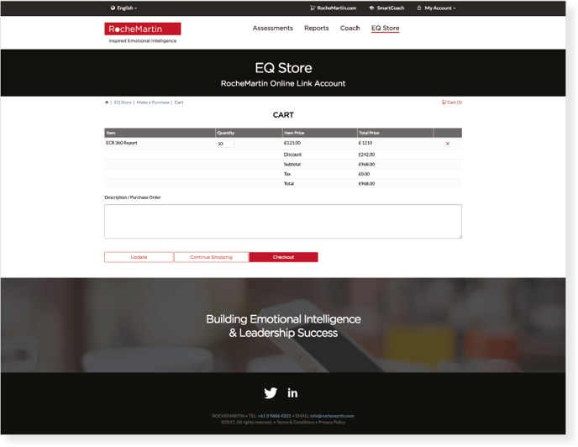Screen dimensions: 578x447
Task: Follow the EQ Store breadcrumb link
Action: click(x=123, y=103)
